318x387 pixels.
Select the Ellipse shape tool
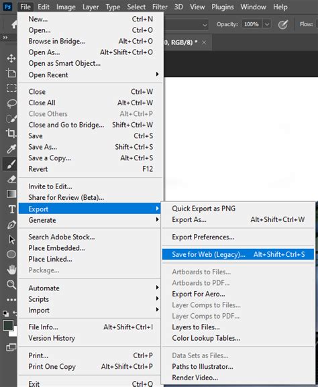(x=11, y=254)
